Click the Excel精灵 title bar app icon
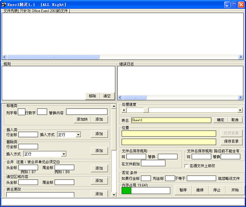 click(x=4, y=5)
